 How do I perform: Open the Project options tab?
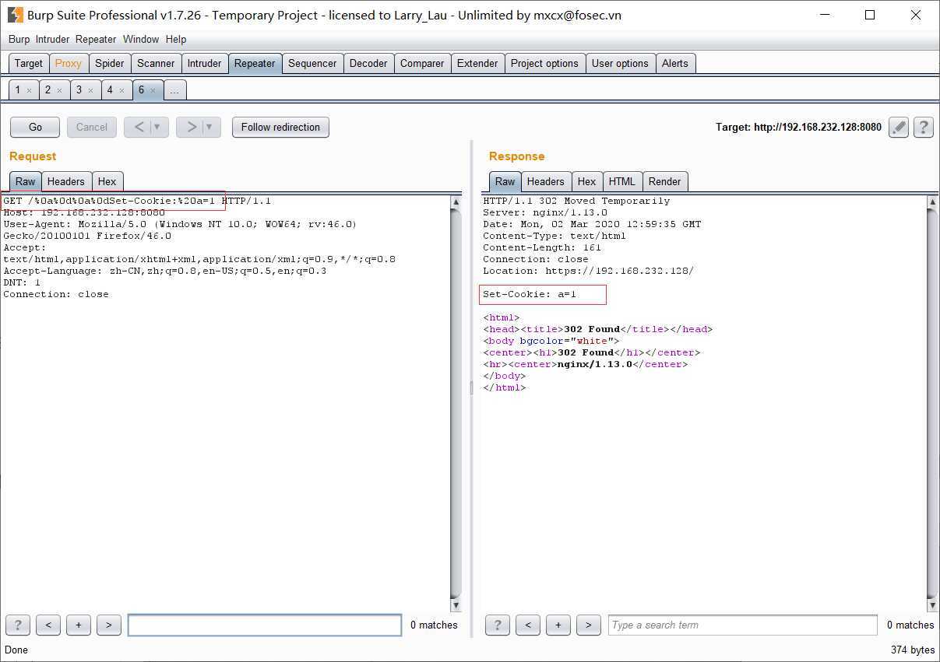tap(544, 64)
